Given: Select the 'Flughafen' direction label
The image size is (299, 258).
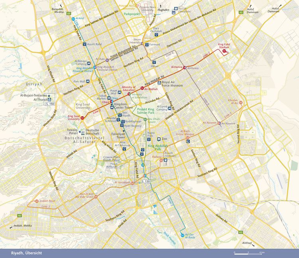Looking at the screenshot, I should click(x=163, y=10).
